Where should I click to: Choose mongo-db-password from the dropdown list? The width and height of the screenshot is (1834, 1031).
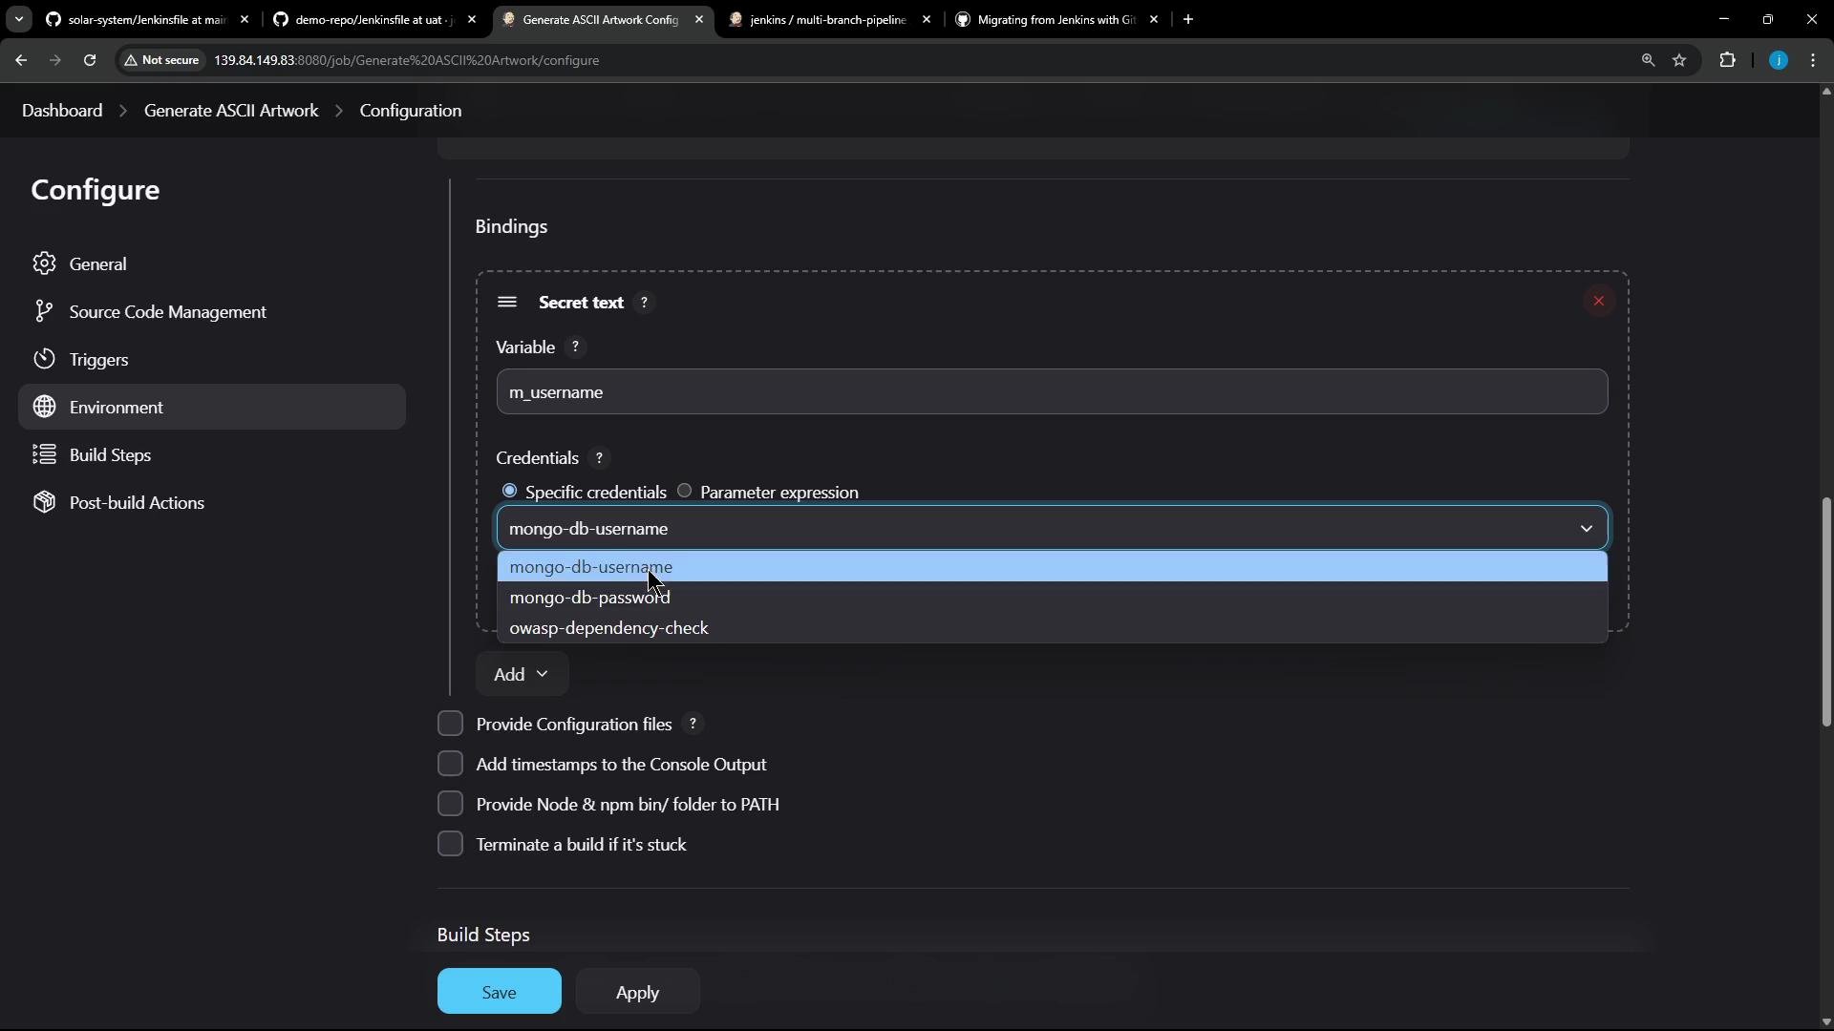[1052, 598]
